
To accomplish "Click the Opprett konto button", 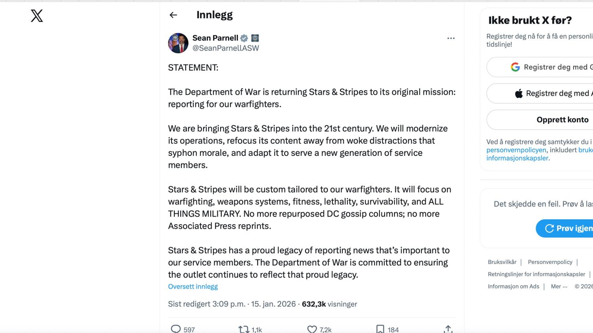I will pos(562,120).
